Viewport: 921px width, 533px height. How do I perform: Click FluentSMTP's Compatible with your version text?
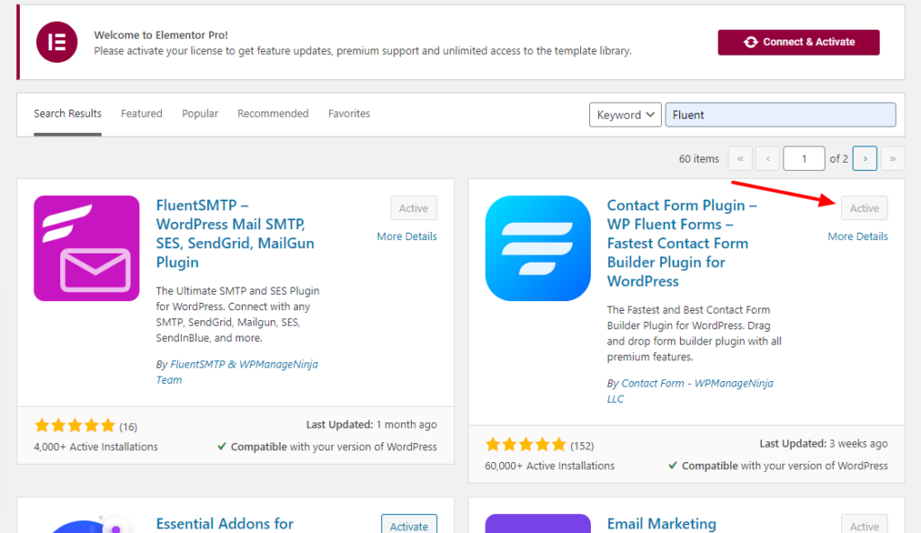click(327, 447)
